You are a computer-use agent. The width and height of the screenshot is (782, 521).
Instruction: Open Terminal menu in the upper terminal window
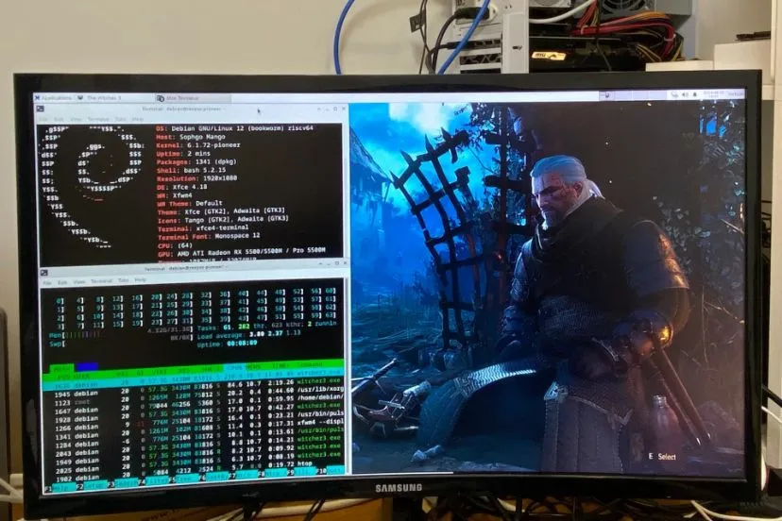click(98, 119)
